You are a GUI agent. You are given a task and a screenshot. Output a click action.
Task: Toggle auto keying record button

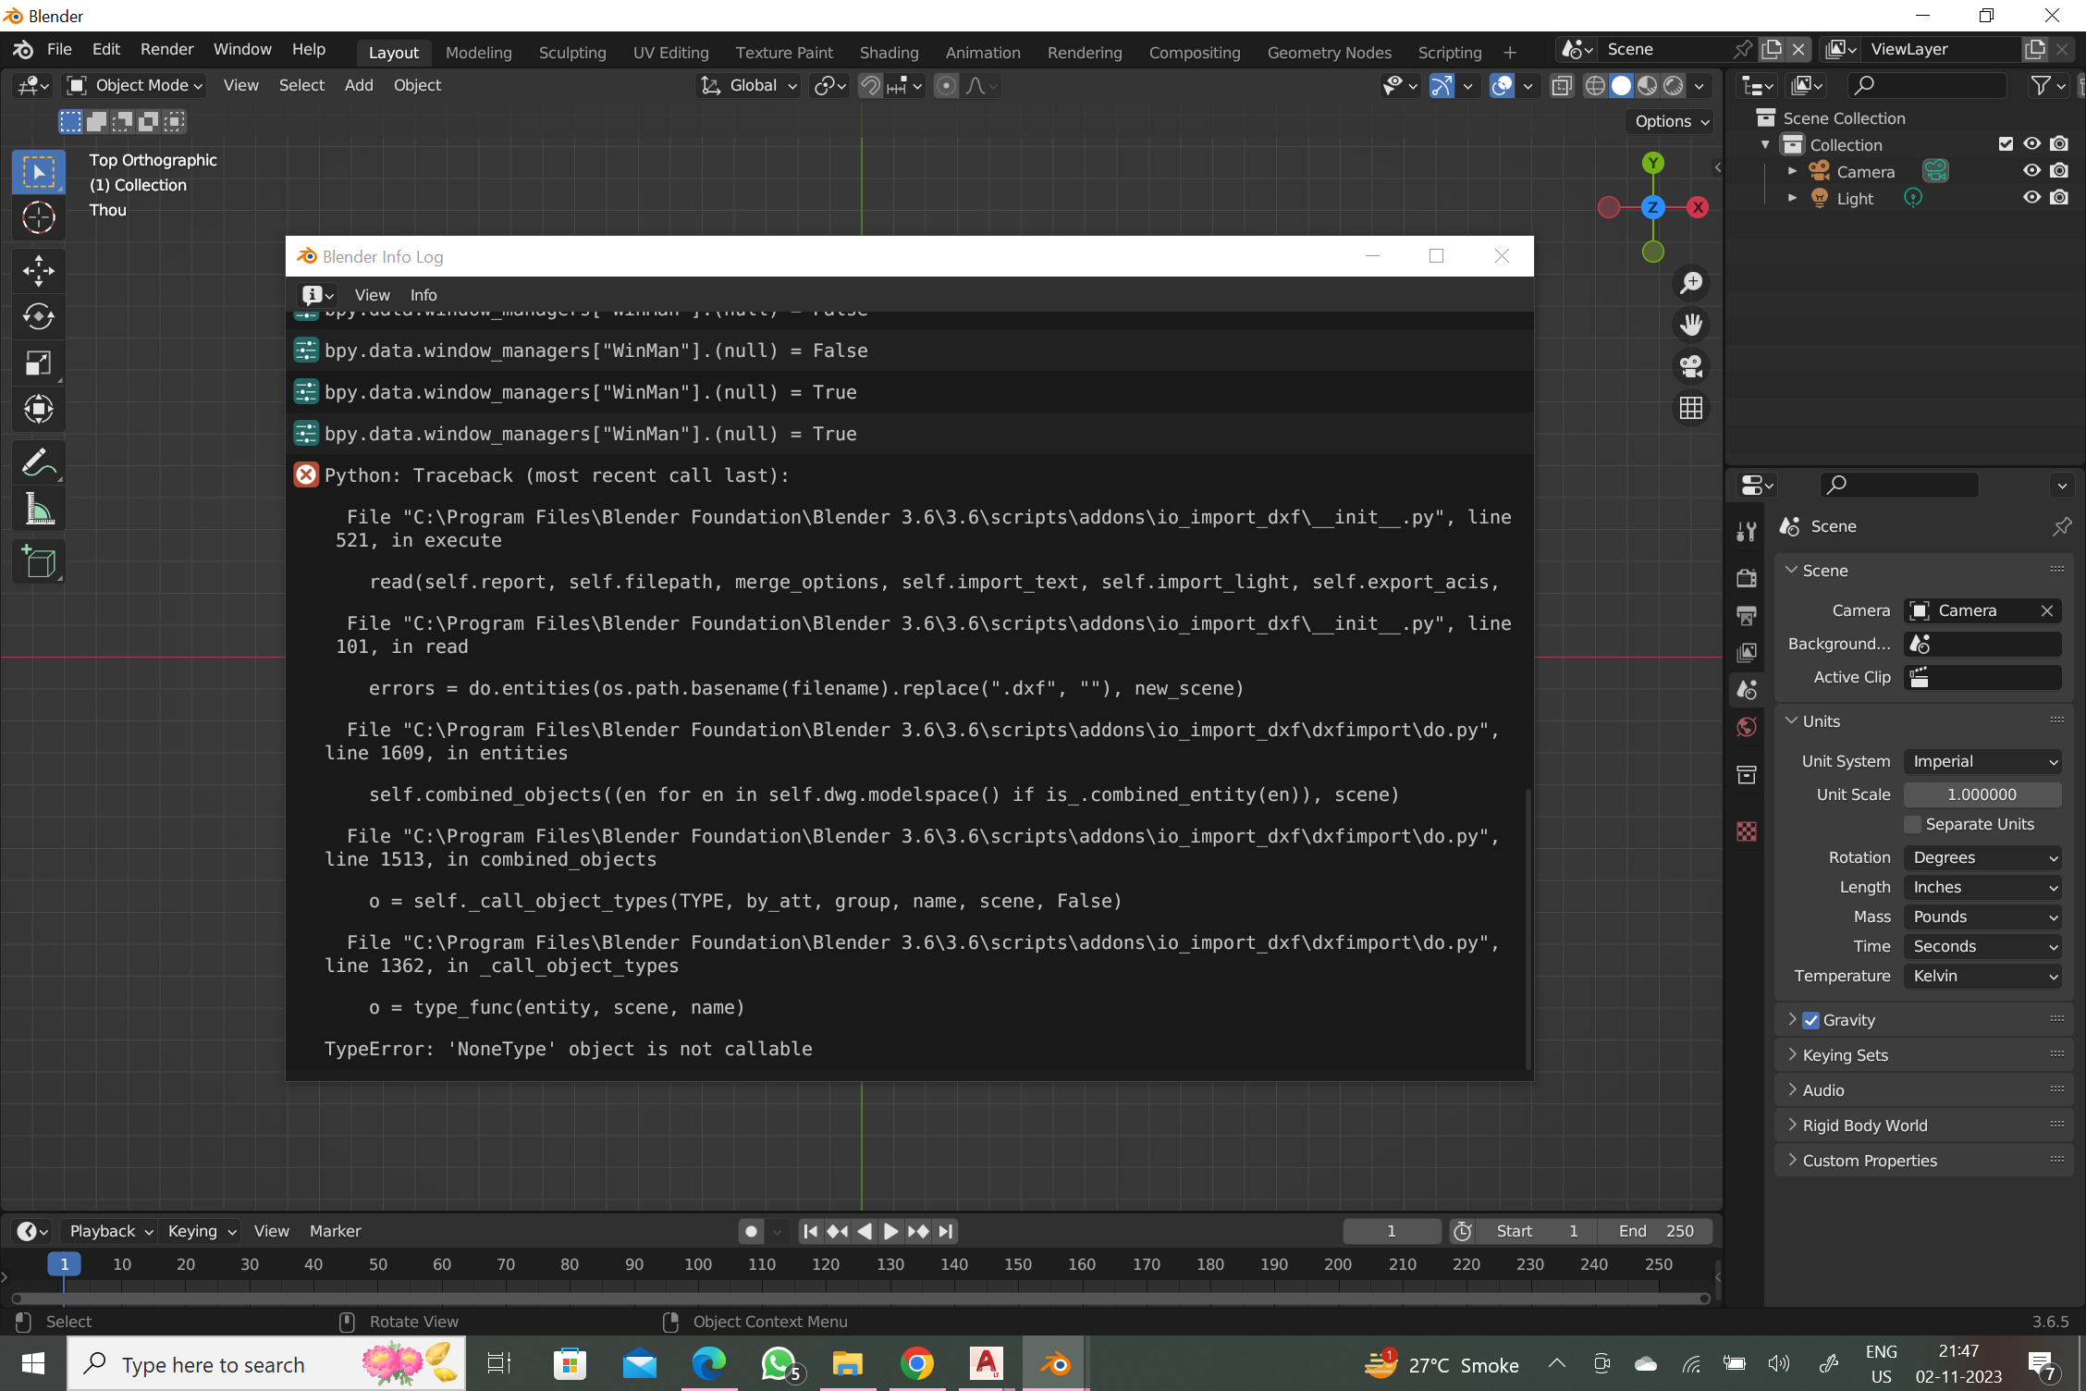pyautogui.click(x=751, y=1231)
